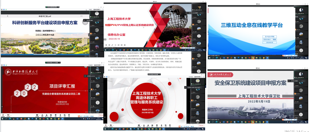Expand audio options arrow beside mute in 项目评审汇报 window
This screenshot has height=132, width=309.
[x=5, y=115]
